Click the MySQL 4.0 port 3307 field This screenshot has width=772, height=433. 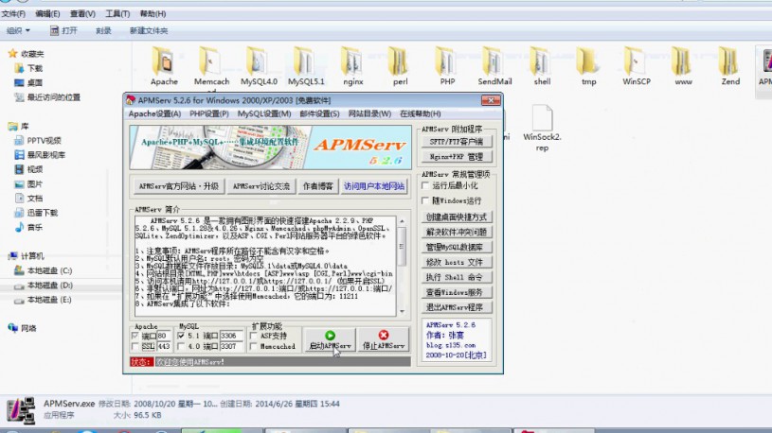click(x=231, y=347)
